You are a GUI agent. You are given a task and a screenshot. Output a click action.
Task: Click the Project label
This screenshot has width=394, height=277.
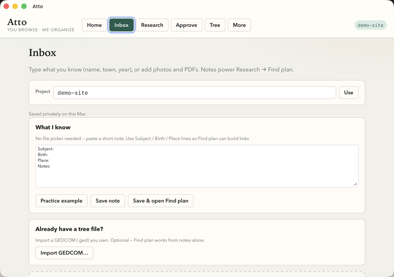(x=43, y=92)
